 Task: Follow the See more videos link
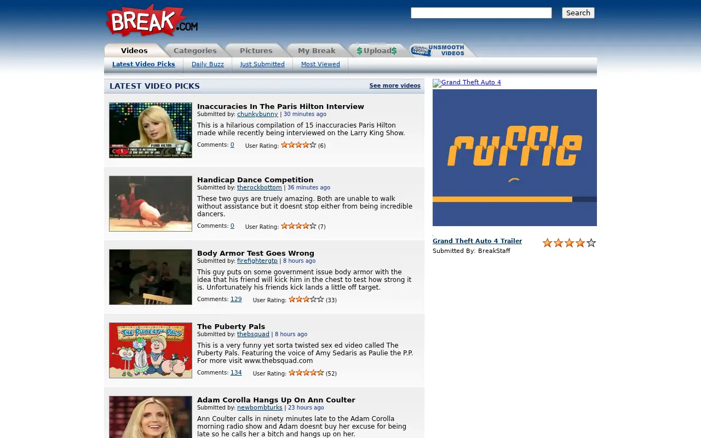(395, 86)
